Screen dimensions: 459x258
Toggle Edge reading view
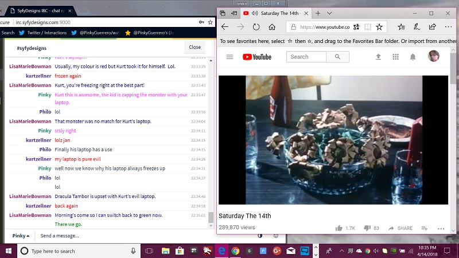(368, 27)
